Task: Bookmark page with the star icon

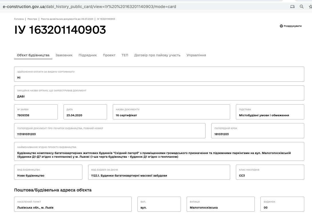Action: point(310,7)
